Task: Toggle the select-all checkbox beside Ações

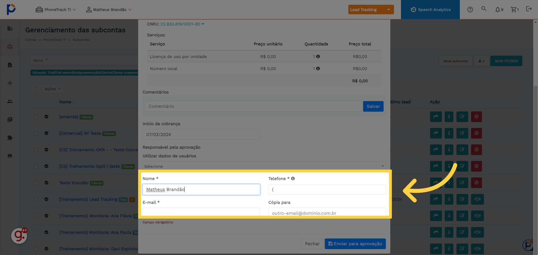Action: 36,89
